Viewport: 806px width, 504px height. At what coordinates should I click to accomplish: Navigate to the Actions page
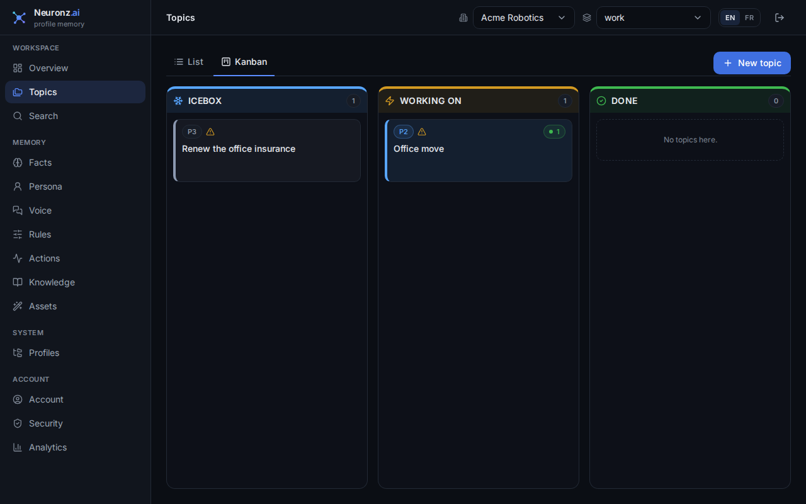pyautogui.click(x=75, y=258)
